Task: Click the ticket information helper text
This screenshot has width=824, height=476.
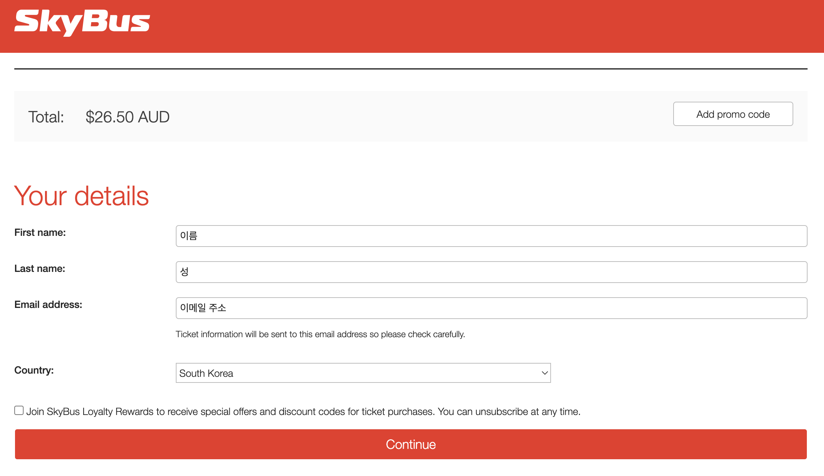Action: [320, 334]
